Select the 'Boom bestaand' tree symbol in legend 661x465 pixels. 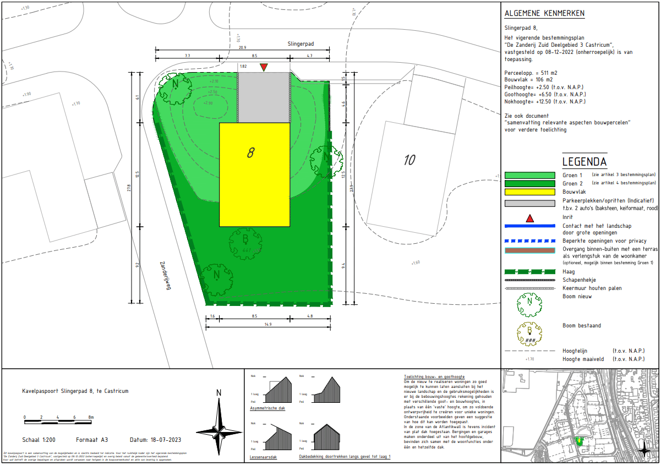coord(529,333)
